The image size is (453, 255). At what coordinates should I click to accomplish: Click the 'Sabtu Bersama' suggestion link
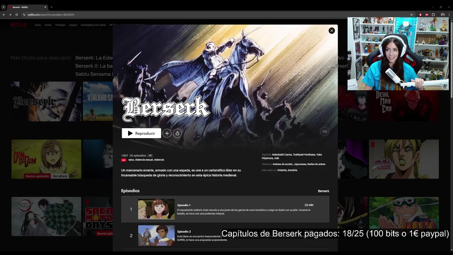pyautogui.click(x=93, y=74)
